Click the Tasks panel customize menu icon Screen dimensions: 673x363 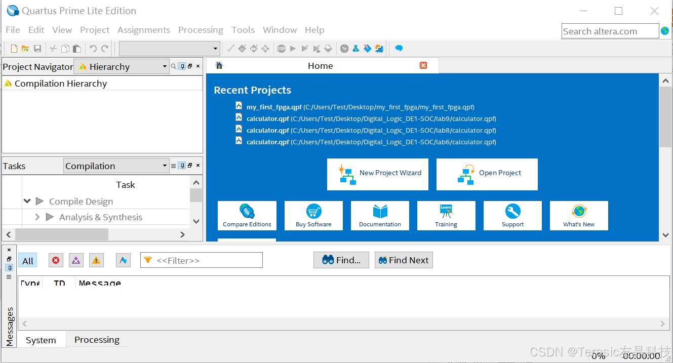(174, 166)
